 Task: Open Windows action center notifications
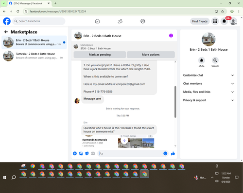point(237,178)
